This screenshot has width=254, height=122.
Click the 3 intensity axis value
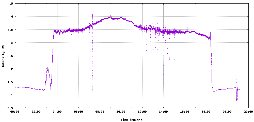pyautogui.click(x=12, y=43)
